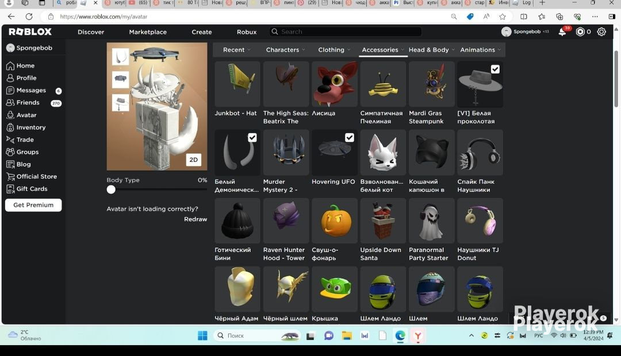The image size is (621, 356).
Task: Click the Get Premium button
Action: [33, 205]
